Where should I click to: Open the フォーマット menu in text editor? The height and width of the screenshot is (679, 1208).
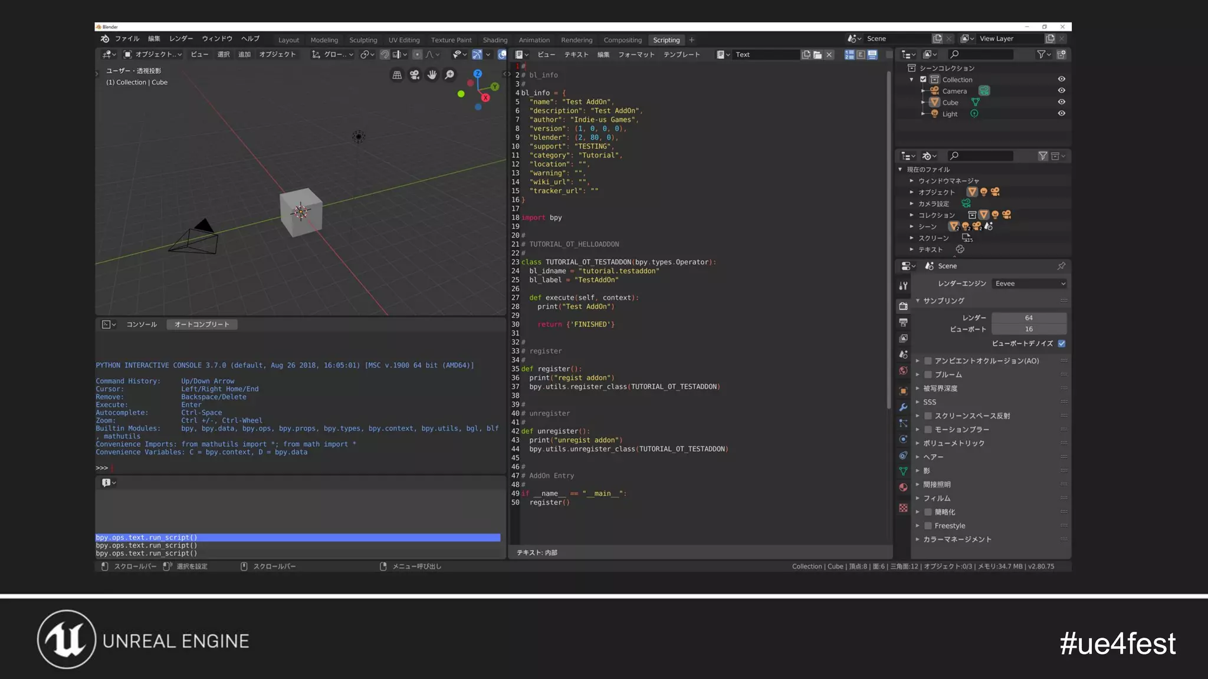coord(636,55)
